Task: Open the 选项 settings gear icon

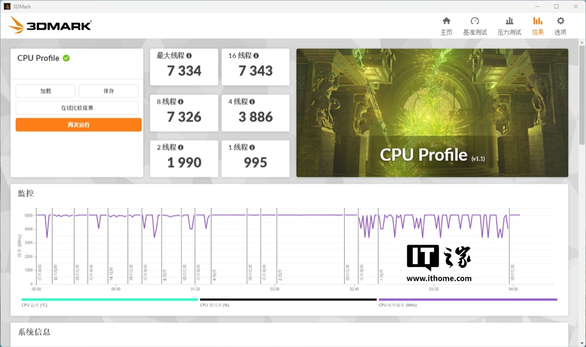Action: click(x=561, y=21)
